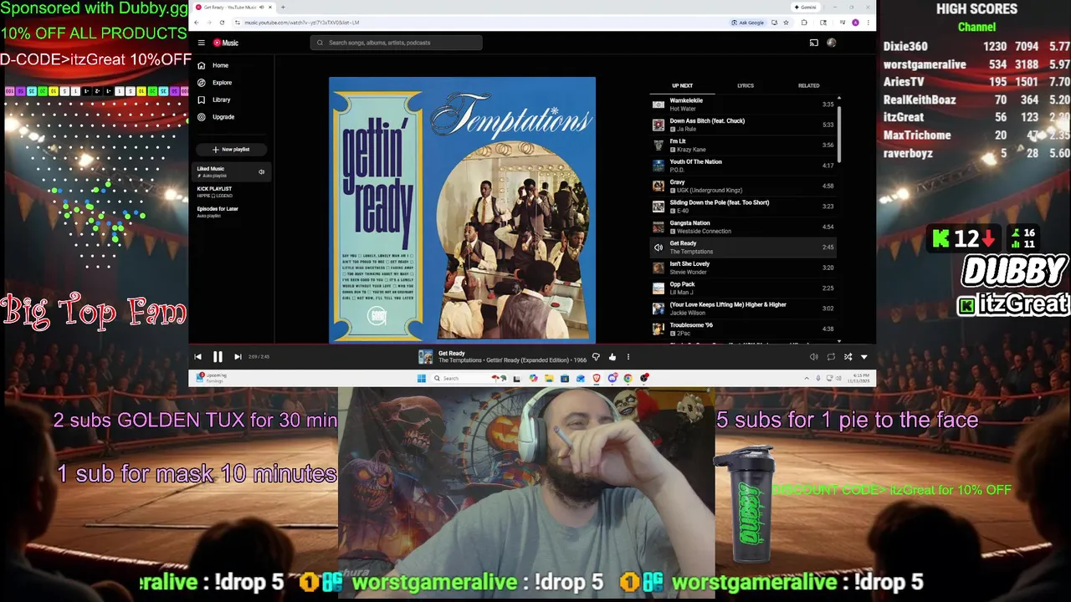Select the Get Ready - YouTube Music browser tab
Viewport: 1071px width, 602px height.
click(233, 7)
